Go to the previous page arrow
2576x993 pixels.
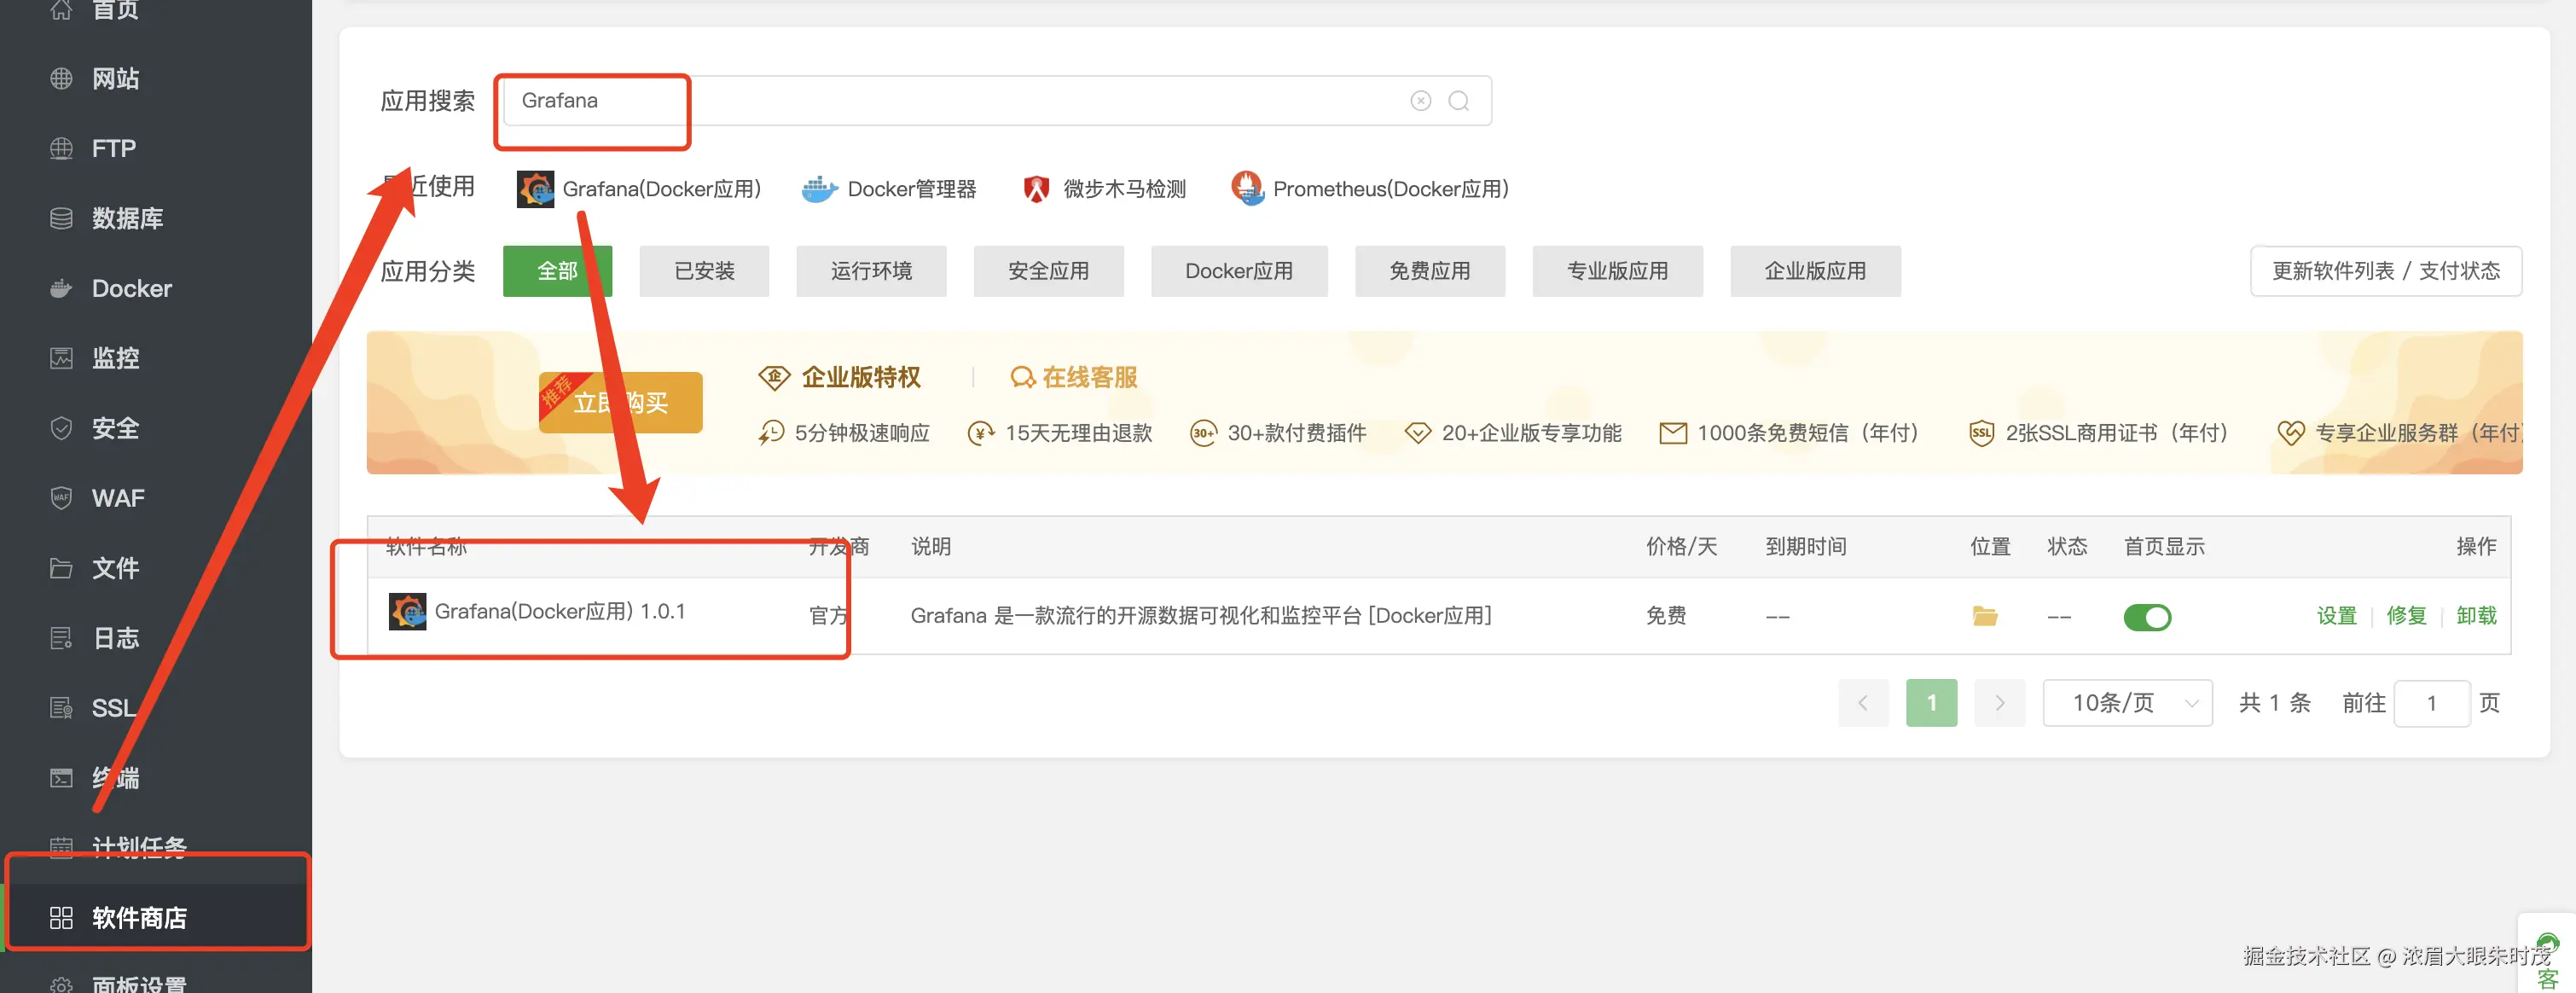click(x=1862, y=703)
